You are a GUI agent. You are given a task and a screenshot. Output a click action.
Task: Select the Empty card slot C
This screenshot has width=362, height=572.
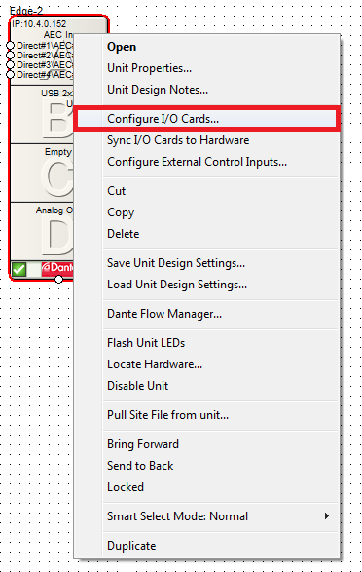point(42,173)
